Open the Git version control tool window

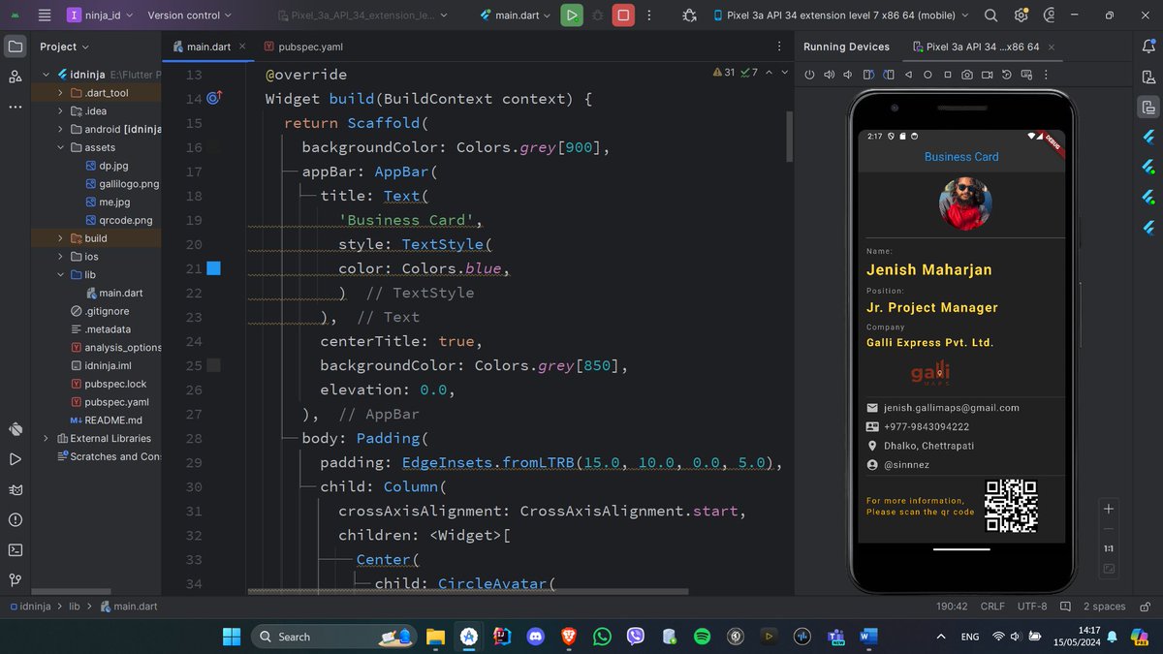coord(15,580)
